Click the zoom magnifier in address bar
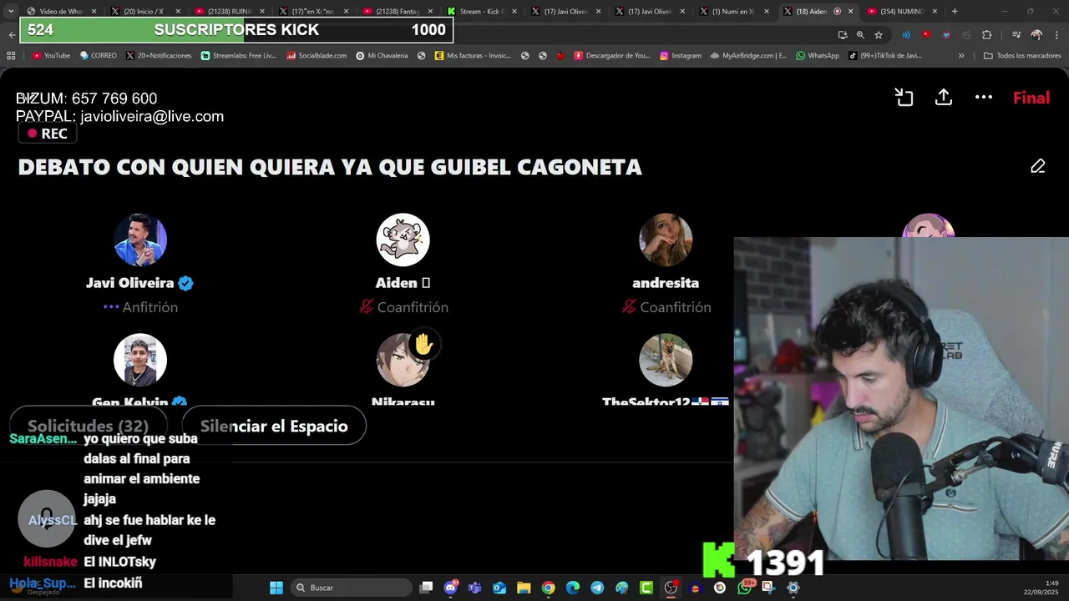The height and width of the screenshot is (601, 1069). click(x=860, y=35)
